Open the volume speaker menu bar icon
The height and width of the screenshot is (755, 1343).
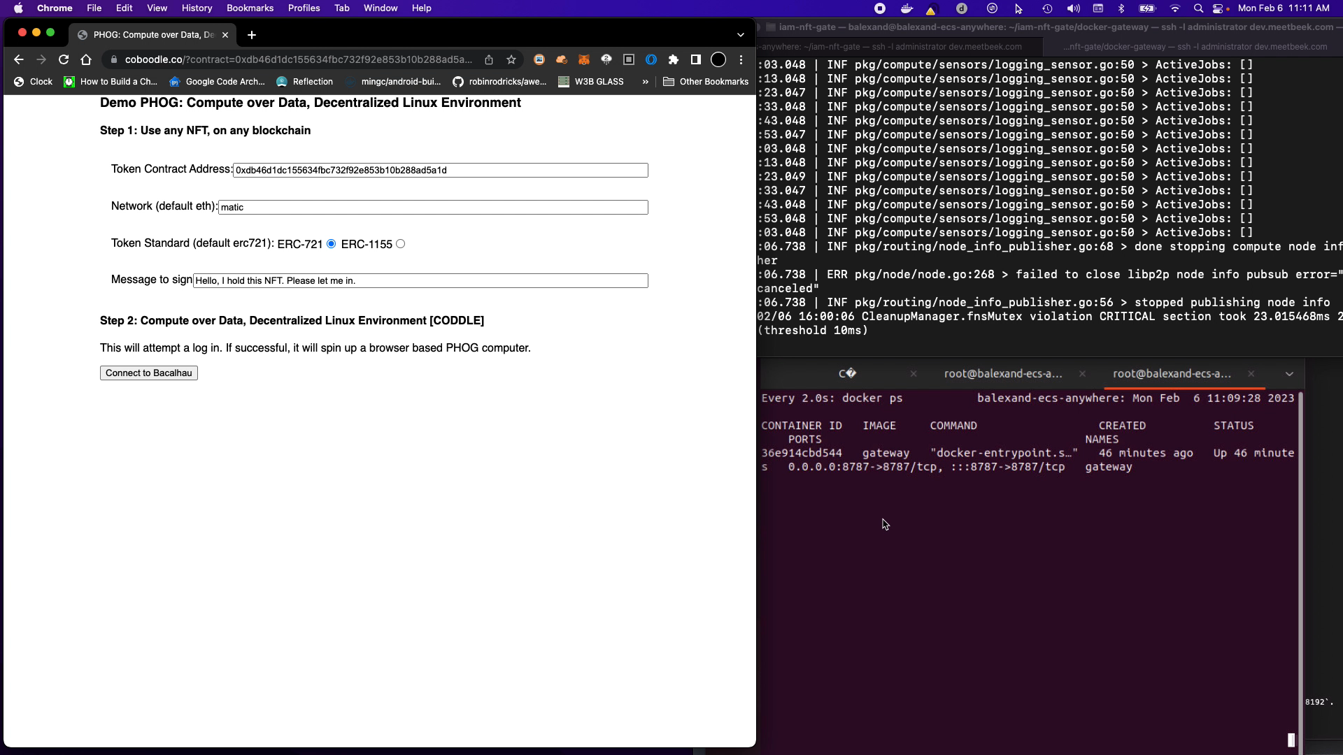pyautogui.click(x=1073, y=8)
